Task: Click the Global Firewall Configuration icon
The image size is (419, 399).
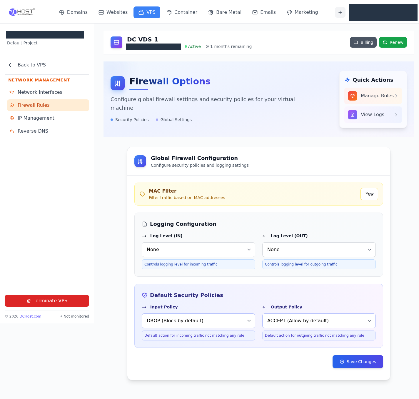Action: 140,161
